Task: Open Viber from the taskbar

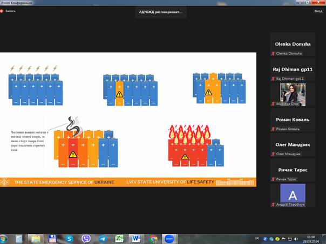Action: [x=86, y=238]
